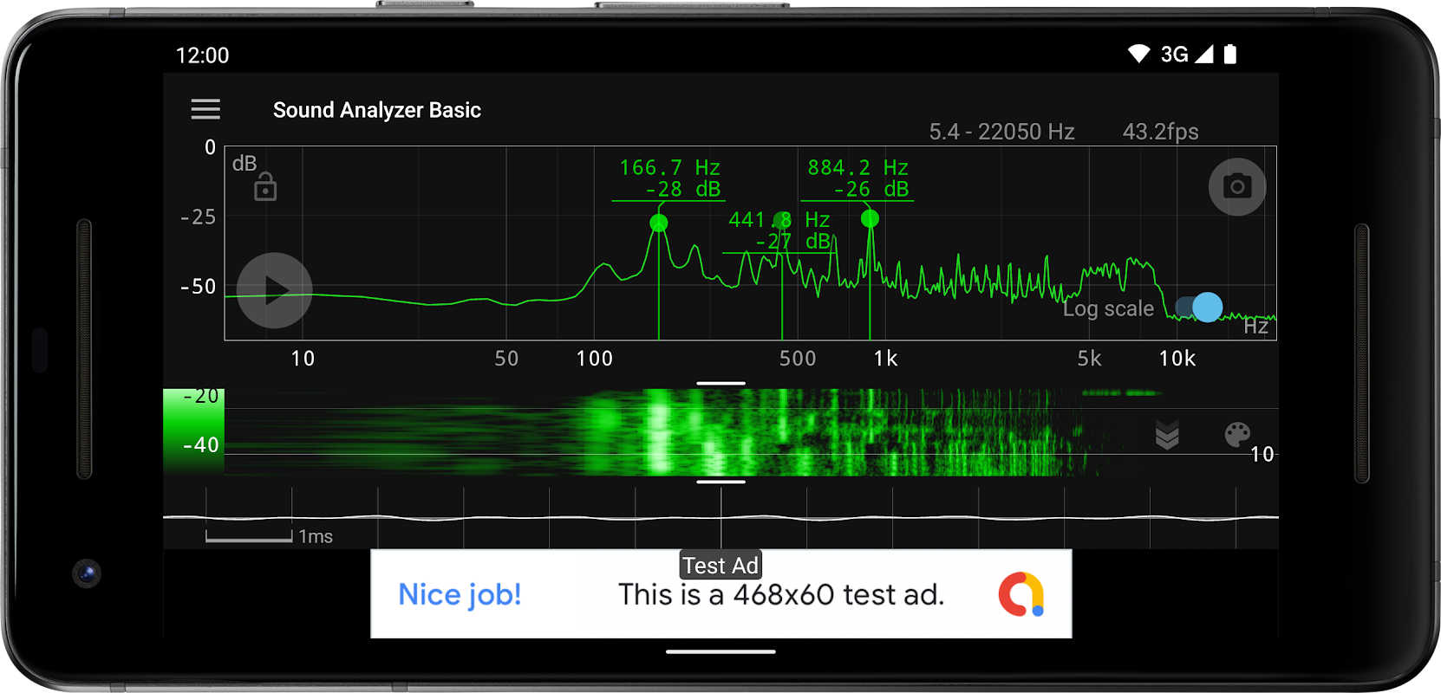1441x693 pixels.
Task: Click the Log scale label text
Action: 1108,309
